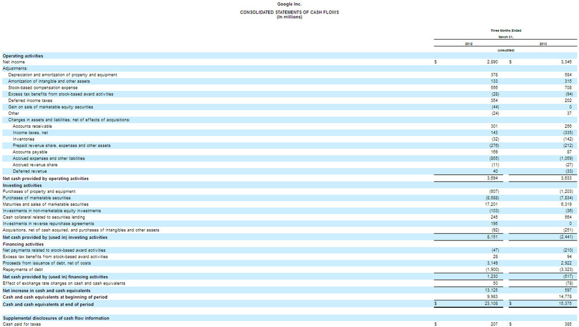Select the Net income row label
The image size is (579, 327).
click(14, 62)
